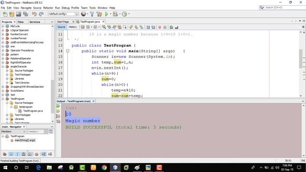Toggle Navigator Javadoc window button beside the empty filter
The image size is (306, 172).
point(51,132)
